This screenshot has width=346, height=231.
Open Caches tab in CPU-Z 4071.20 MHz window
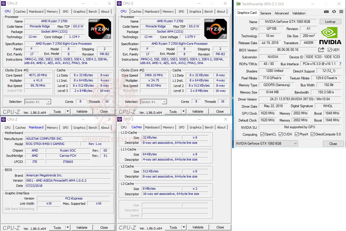click(21, 12)
